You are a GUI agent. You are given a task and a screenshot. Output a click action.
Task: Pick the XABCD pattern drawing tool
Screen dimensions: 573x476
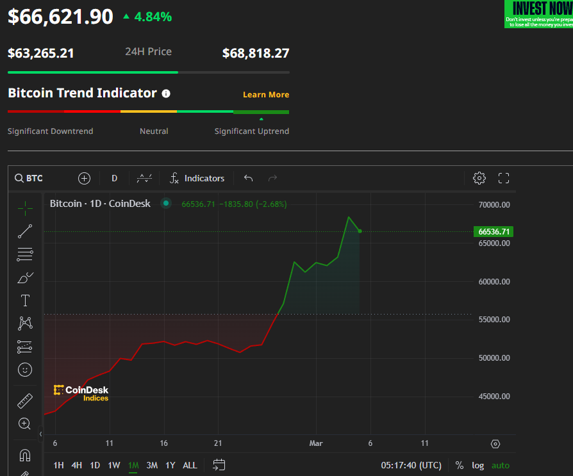click(x=24, y=323)
